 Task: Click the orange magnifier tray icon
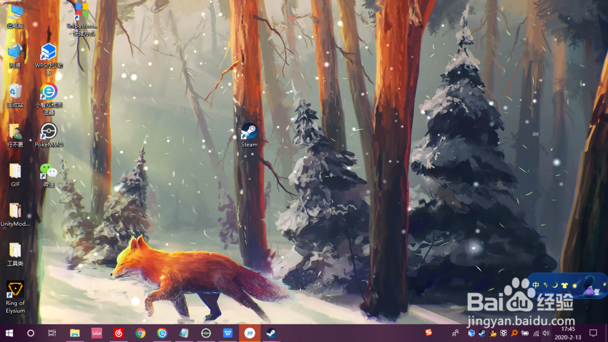click(x=514, y=333)
